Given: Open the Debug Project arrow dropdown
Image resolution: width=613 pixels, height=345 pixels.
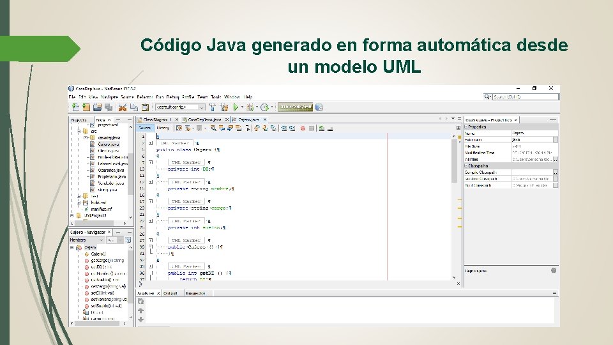Looking at the screenshot, I should coord(257,107).
